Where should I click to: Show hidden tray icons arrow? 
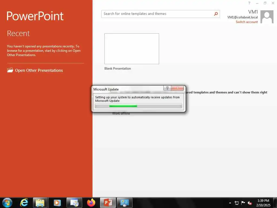230,203
